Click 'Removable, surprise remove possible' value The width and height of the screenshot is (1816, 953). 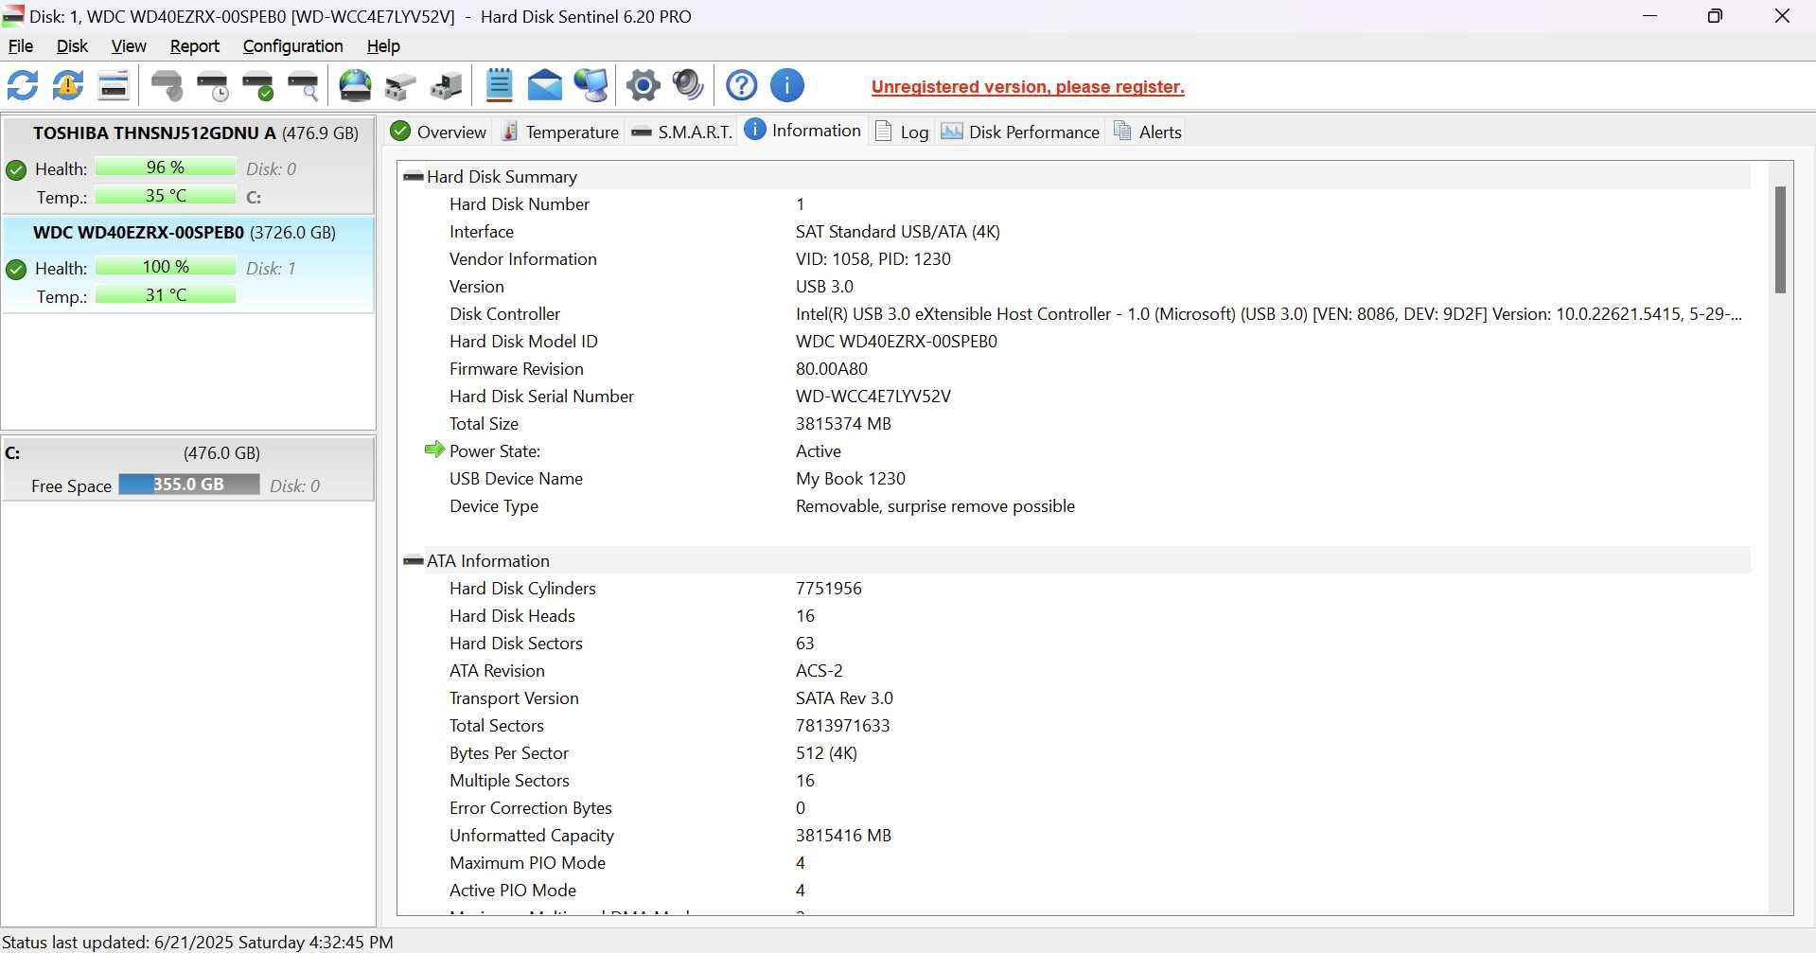click(x=935, y=506)
